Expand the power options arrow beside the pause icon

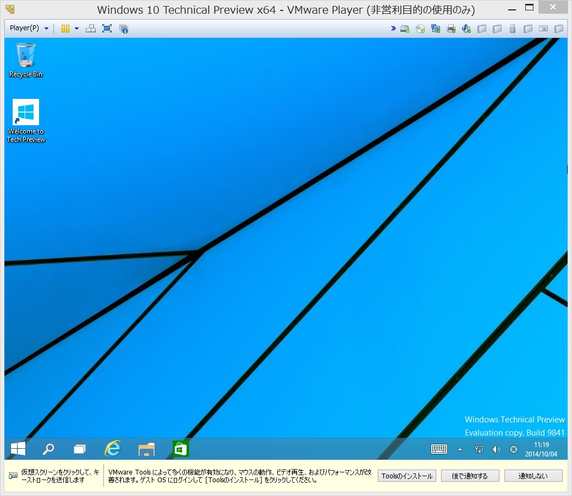click(x=76, y=29)
